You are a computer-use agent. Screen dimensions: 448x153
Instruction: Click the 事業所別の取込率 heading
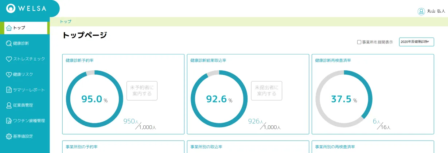206,146
